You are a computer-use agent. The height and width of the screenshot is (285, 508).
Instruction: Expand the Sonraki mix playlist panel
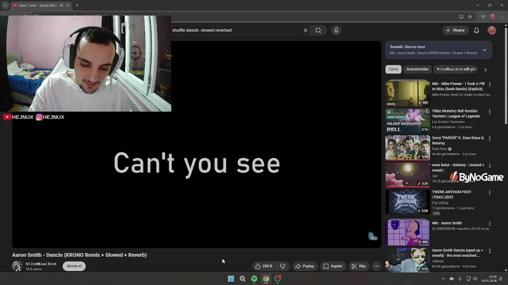[485, 50]
